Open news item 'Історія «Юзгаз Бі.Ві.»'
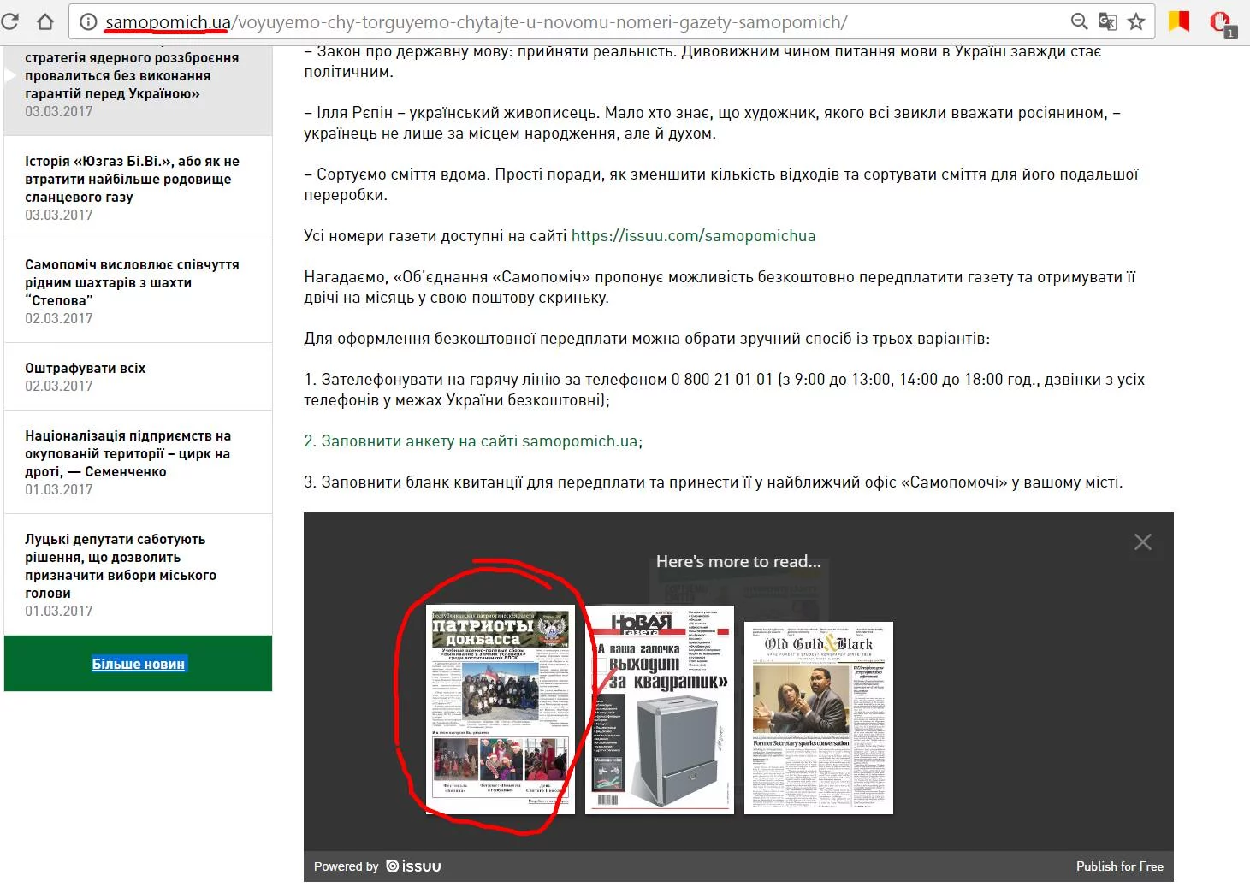Viewport: 1250px width, 887px height. [x=138, y=188]
